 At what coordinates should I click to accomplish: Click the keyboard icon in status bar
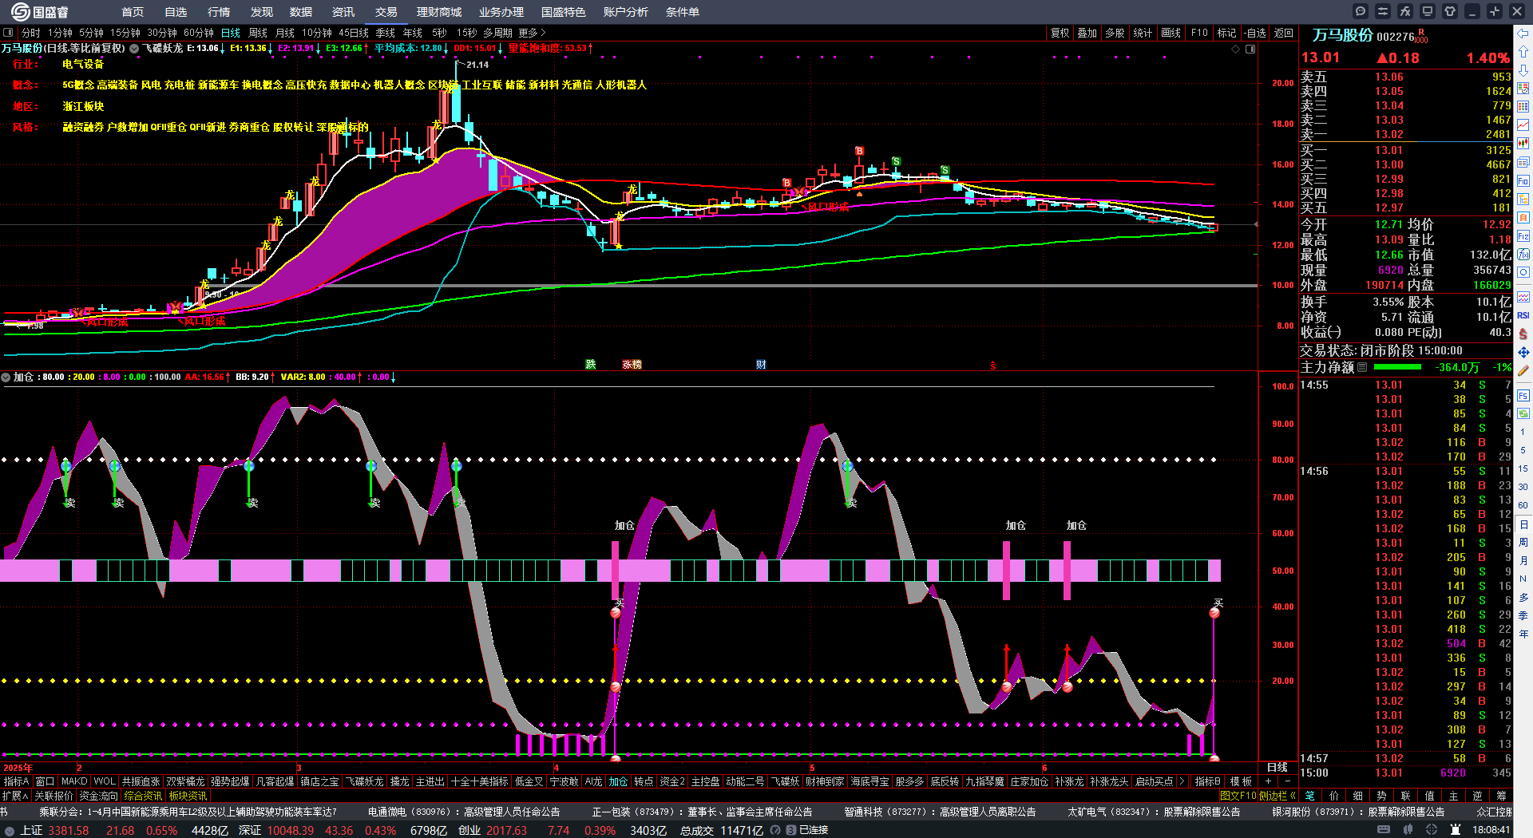pyautogui.click(x=1384, y=830)
